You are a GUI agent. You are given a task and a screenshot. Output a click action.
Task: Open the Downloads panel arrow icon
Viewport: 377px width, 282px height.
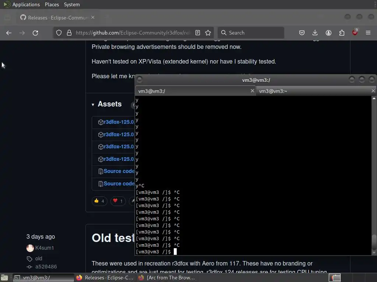[x=315, y=33]
